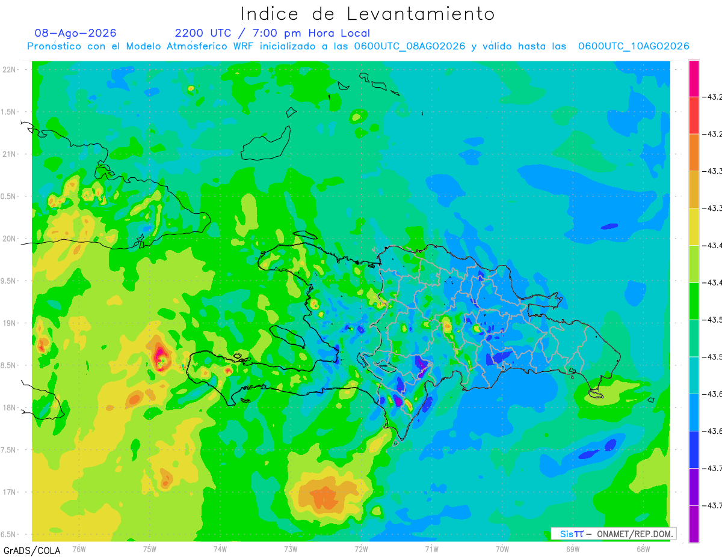Click the '74W' longitude label

(x=220, y=549)
